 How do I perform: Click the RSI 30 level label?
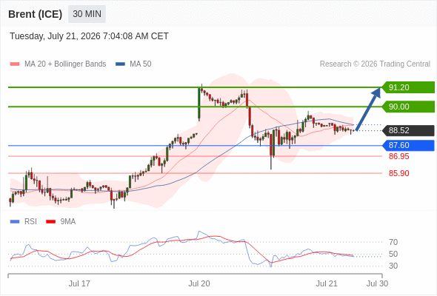click(x=393, y=266)
